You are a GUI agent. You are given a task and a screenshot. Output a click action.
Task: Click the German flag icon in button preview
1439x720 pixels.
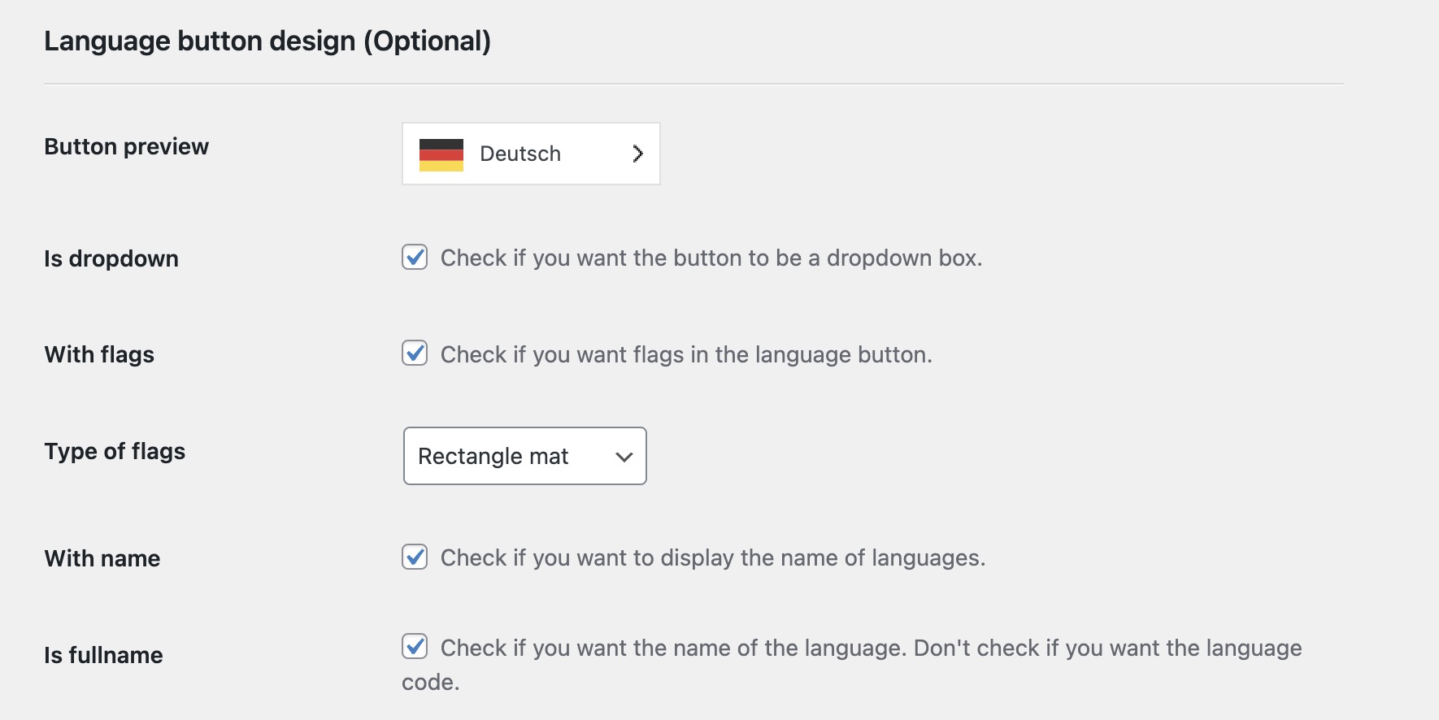(x=441, y=154)
